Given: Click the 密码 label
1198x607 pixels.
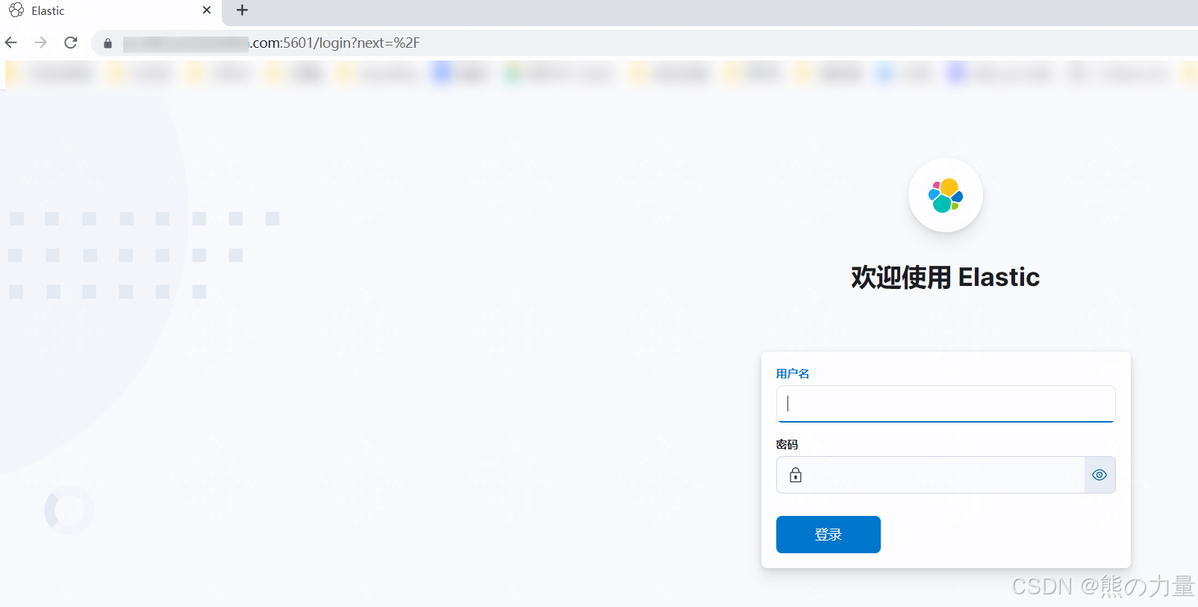Looking at the screenshot, I should (787, 444).
